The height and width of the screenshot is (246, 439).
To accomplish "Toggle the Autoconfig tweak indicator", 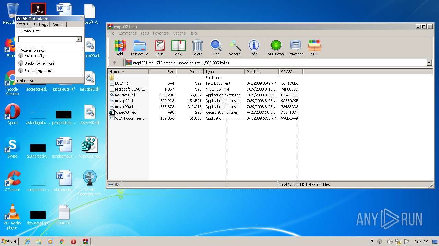I will pyautogui.click(x=21, y=56).
